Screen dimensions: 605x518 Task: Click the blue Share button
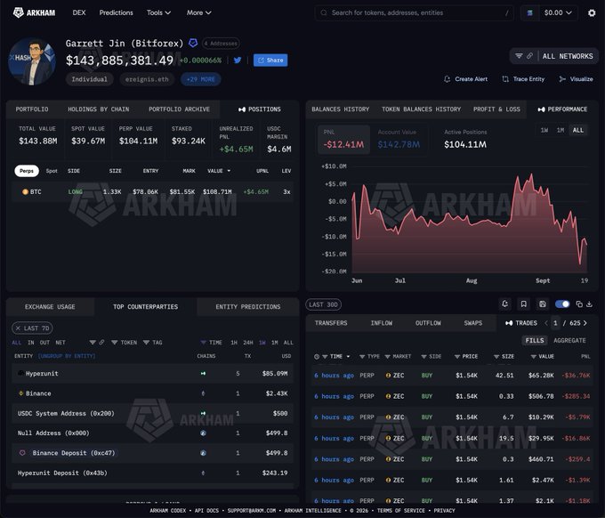coord(270,61)
